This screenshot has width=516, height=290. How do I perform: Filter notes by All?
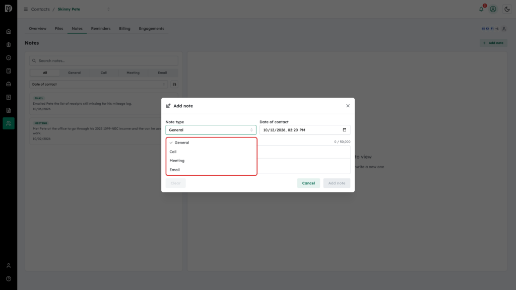tap(45, 72)
